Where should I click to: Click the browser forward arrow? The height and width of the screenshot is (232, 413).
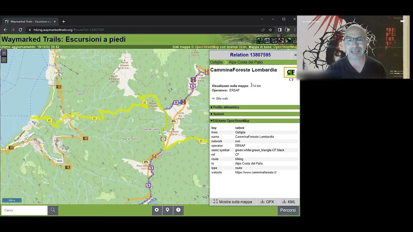pyautogui.click(x=13, y=30)
